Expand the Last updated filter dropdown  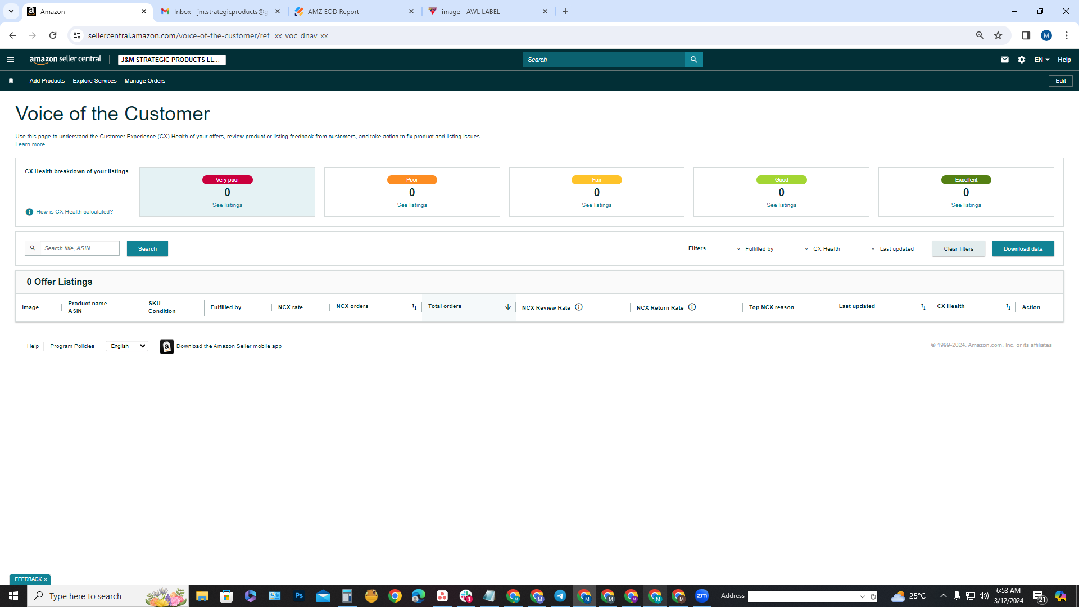coord(892,249)
